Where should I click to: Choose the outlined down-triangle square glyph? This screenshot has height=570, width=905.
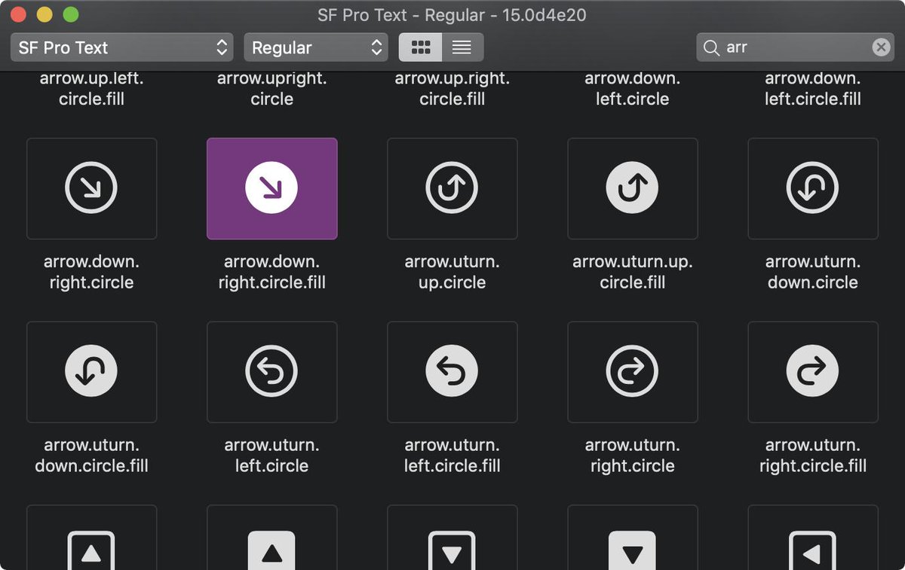pyautogui.click(x=452, y=538)
